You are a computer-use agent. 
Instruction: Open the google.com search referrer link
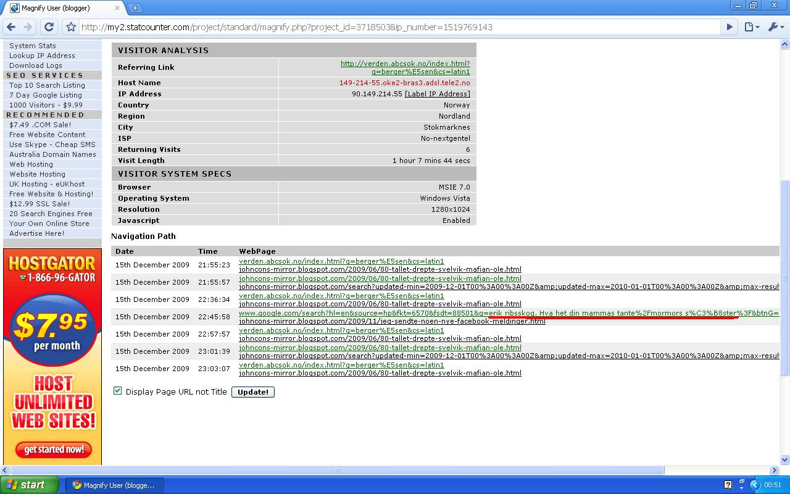point(509,313)
